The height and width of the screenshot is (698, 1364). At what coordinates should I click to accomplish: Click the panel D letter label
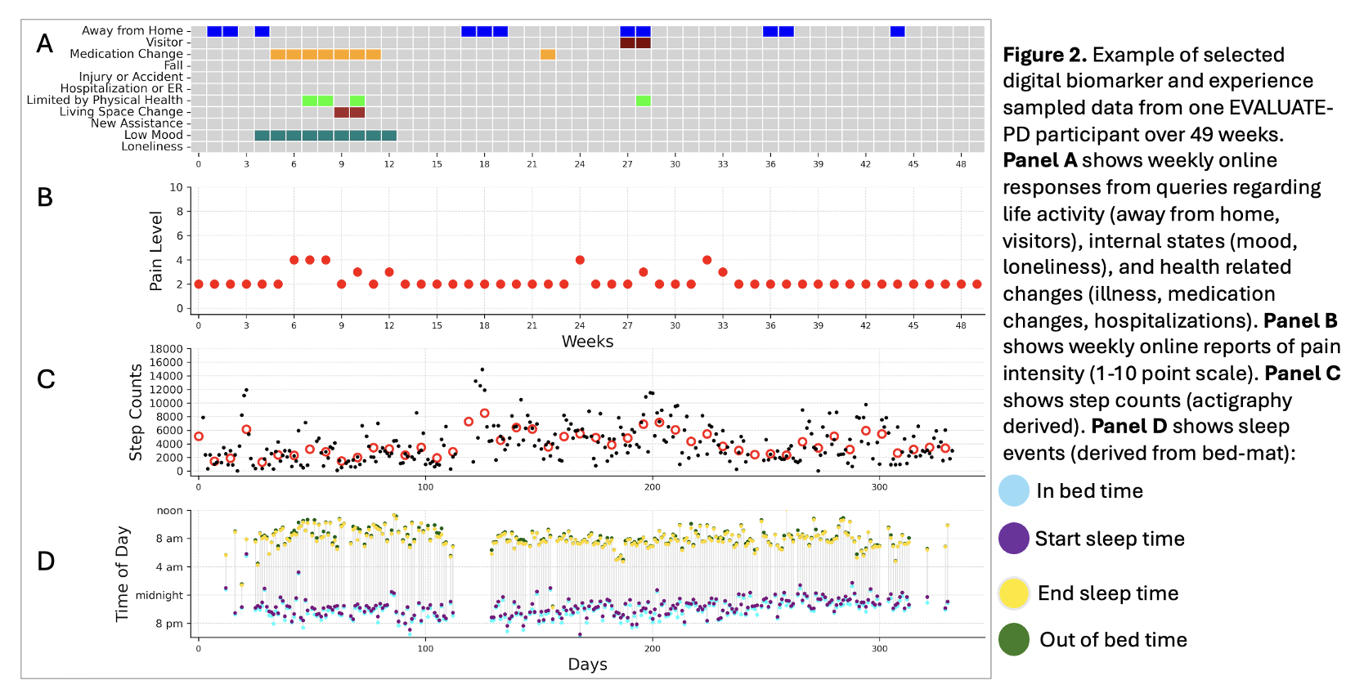point(46,561)
